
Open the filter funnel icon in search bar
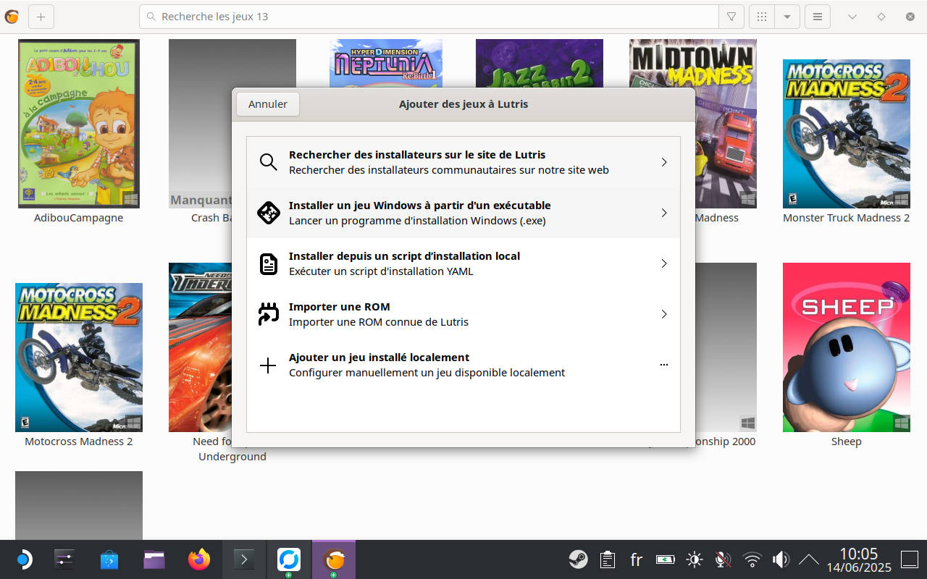coord(731,17)
